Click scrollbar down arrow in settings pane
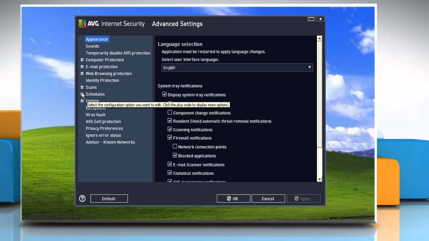Screen dimensions: 429x241 (x=319, y=179)
